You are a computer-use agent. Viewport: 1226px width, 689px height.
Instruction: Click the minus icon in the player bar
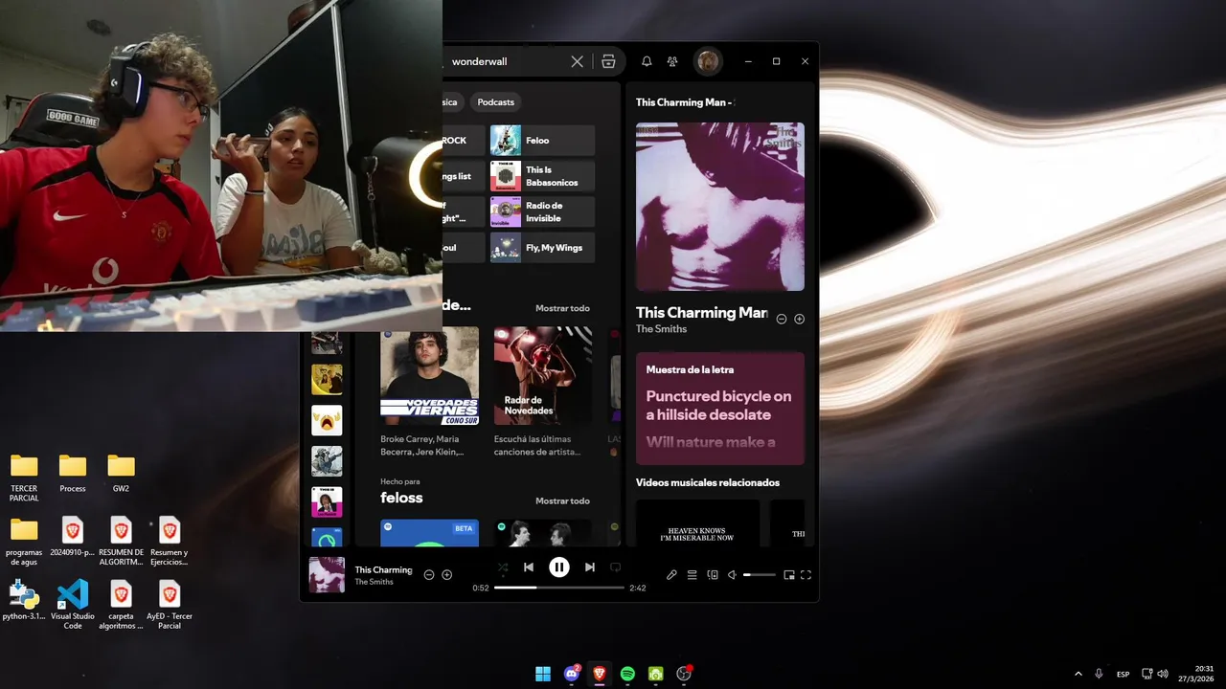tap(429, 575)
